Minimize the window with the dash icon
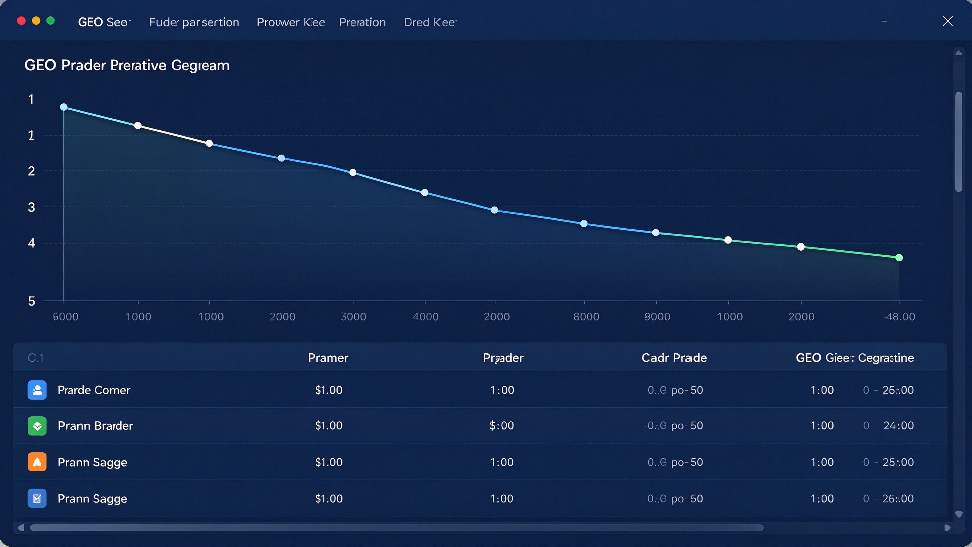Viewport: 972px width, 547px height. coord(884,21)
